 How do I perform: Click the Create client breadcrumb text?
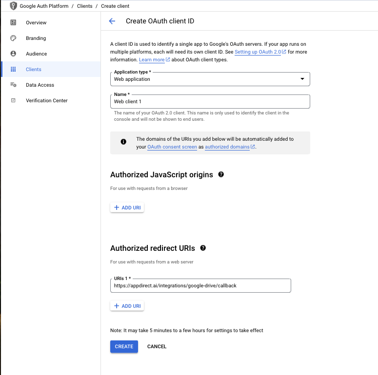[x=115, y=6]
